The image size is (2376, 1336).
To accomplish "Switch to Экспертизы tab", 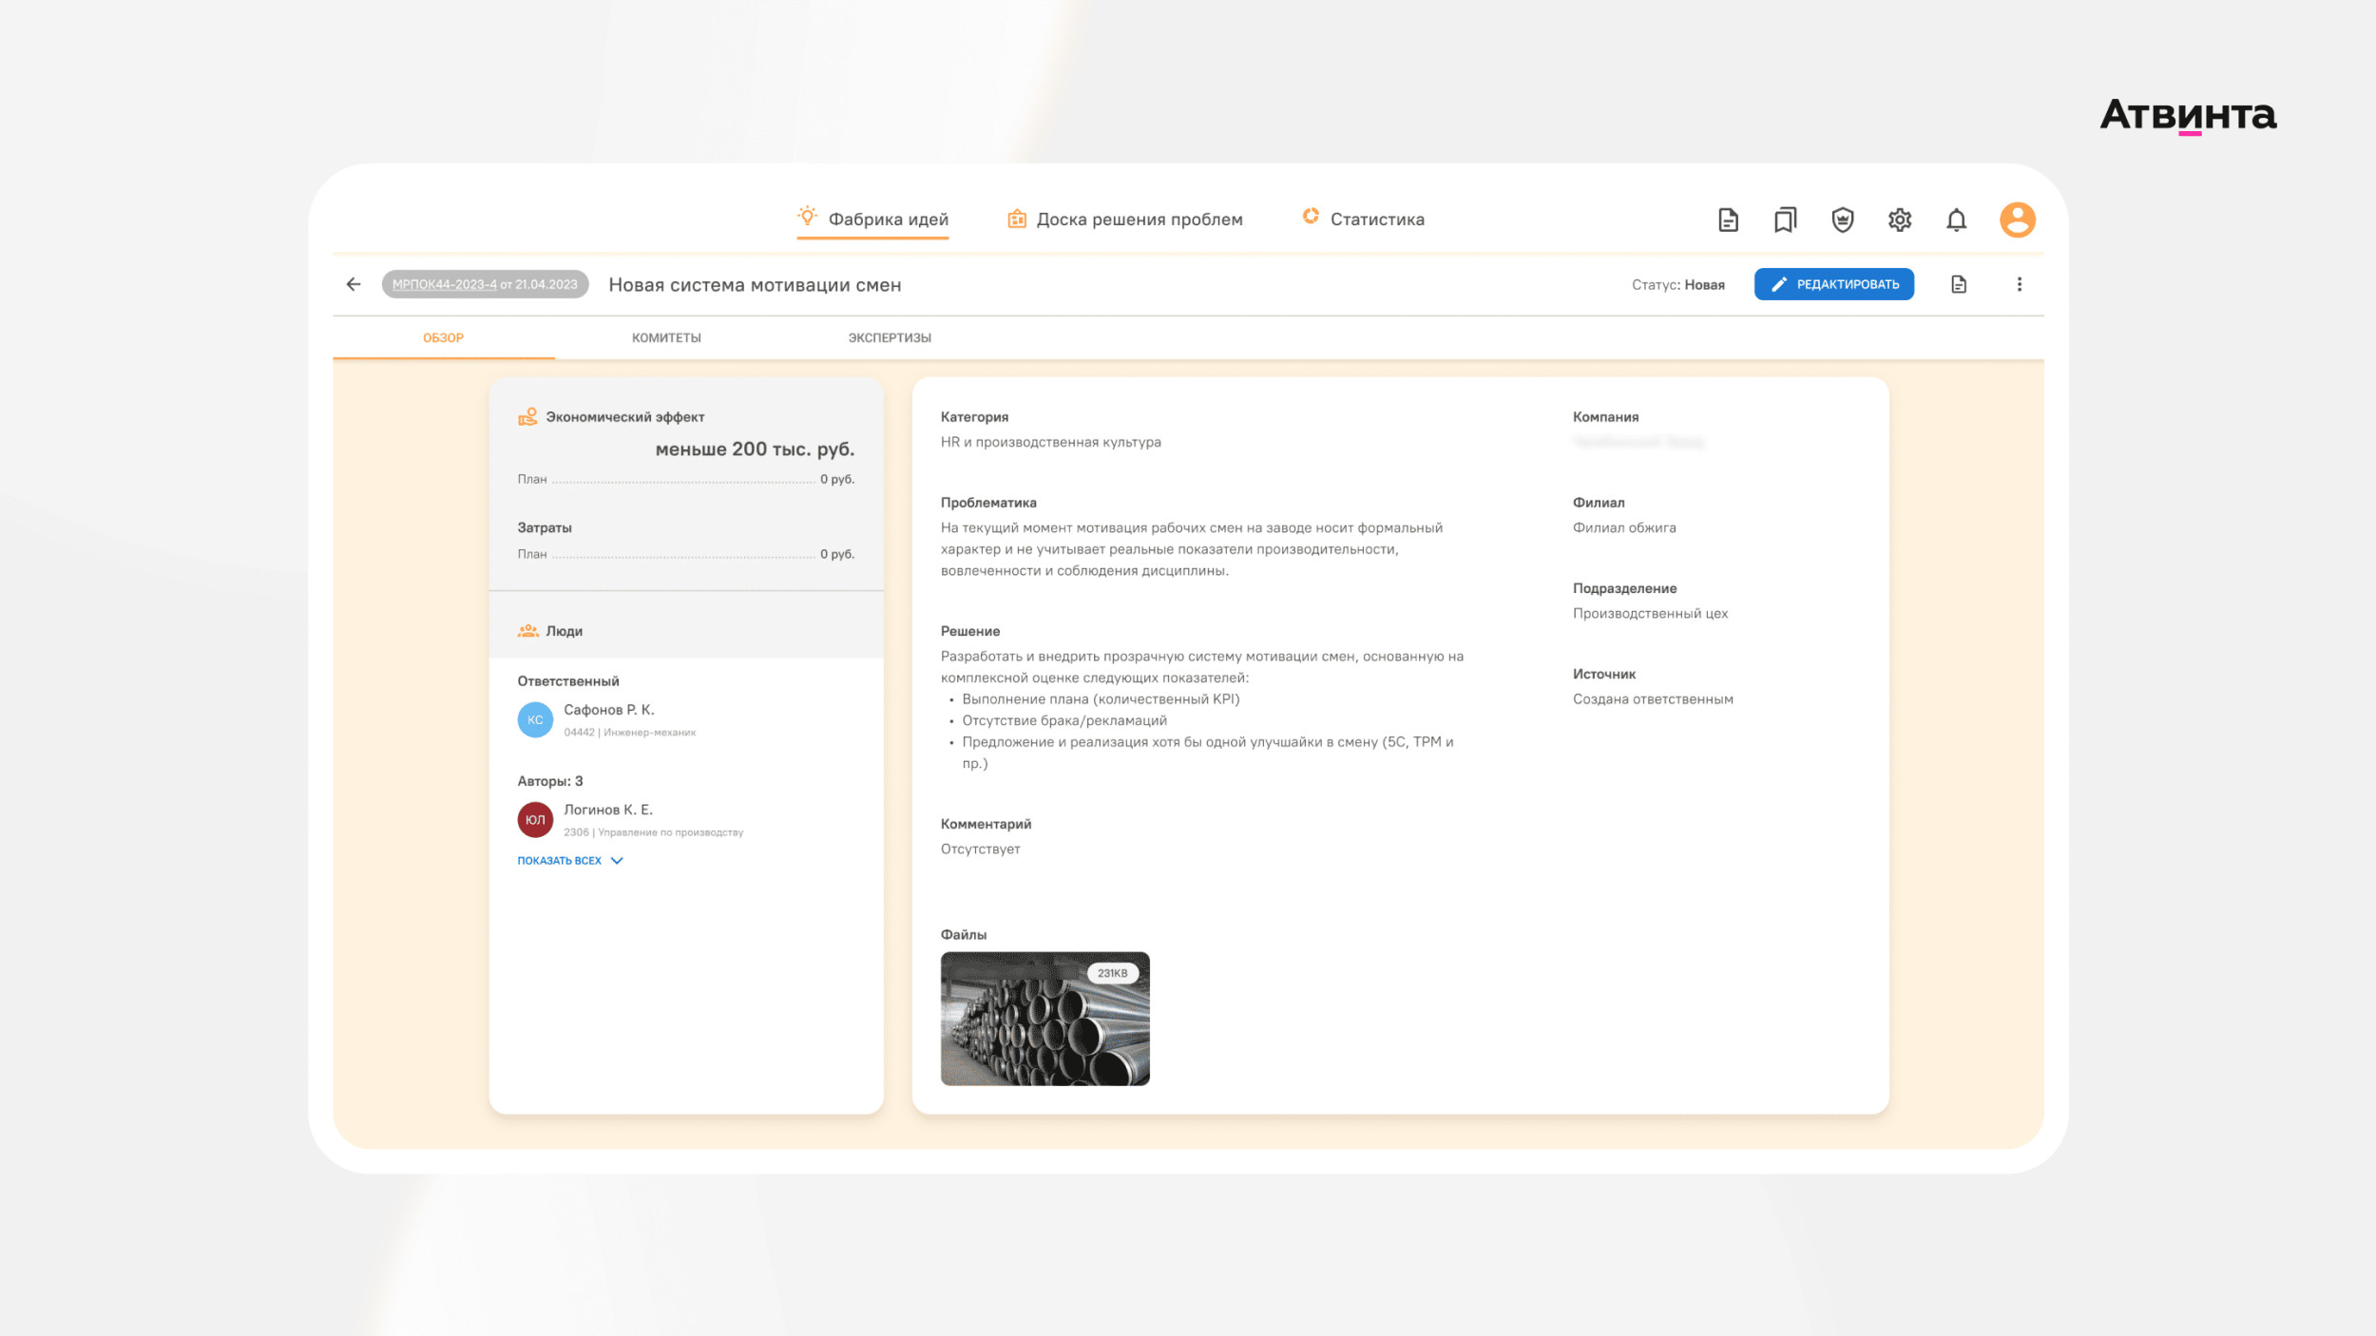I will pos(890,338).
